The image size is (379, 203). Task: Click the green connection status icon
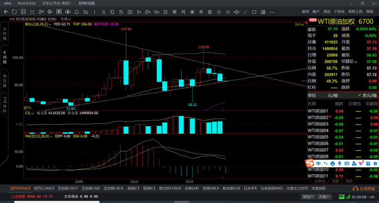point(341,197)
